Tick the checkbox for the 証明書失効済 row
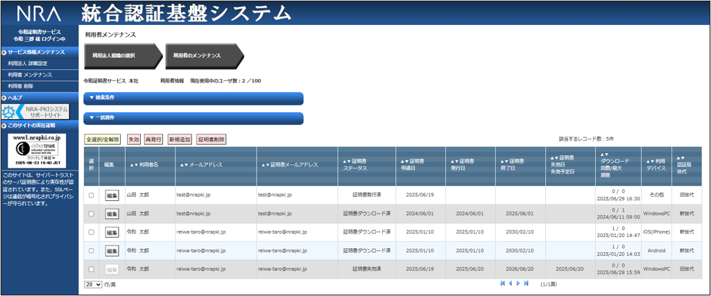Image resolution: width=711 pixels, height=296 pixels. 91,269
